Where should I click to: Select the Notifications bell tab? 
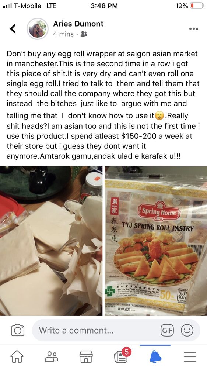point(155,356)
